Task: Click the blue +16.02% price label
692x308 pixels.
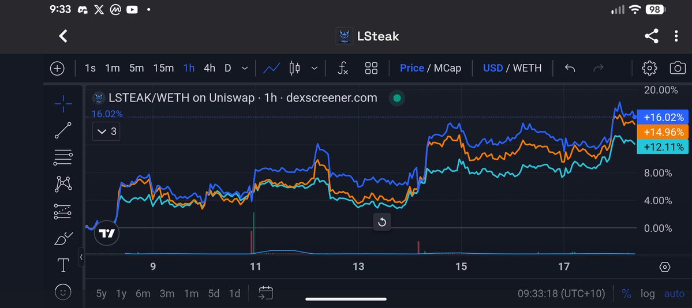Action: coord(663,118)
